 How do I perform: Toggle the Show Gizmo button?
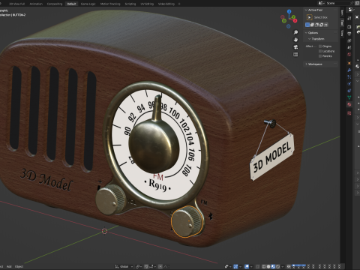(x=235, y=266)
